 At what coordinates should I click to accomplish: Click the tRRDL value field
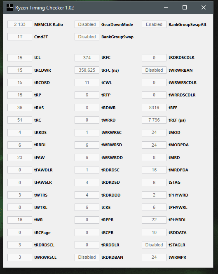(x=20, y=145)
